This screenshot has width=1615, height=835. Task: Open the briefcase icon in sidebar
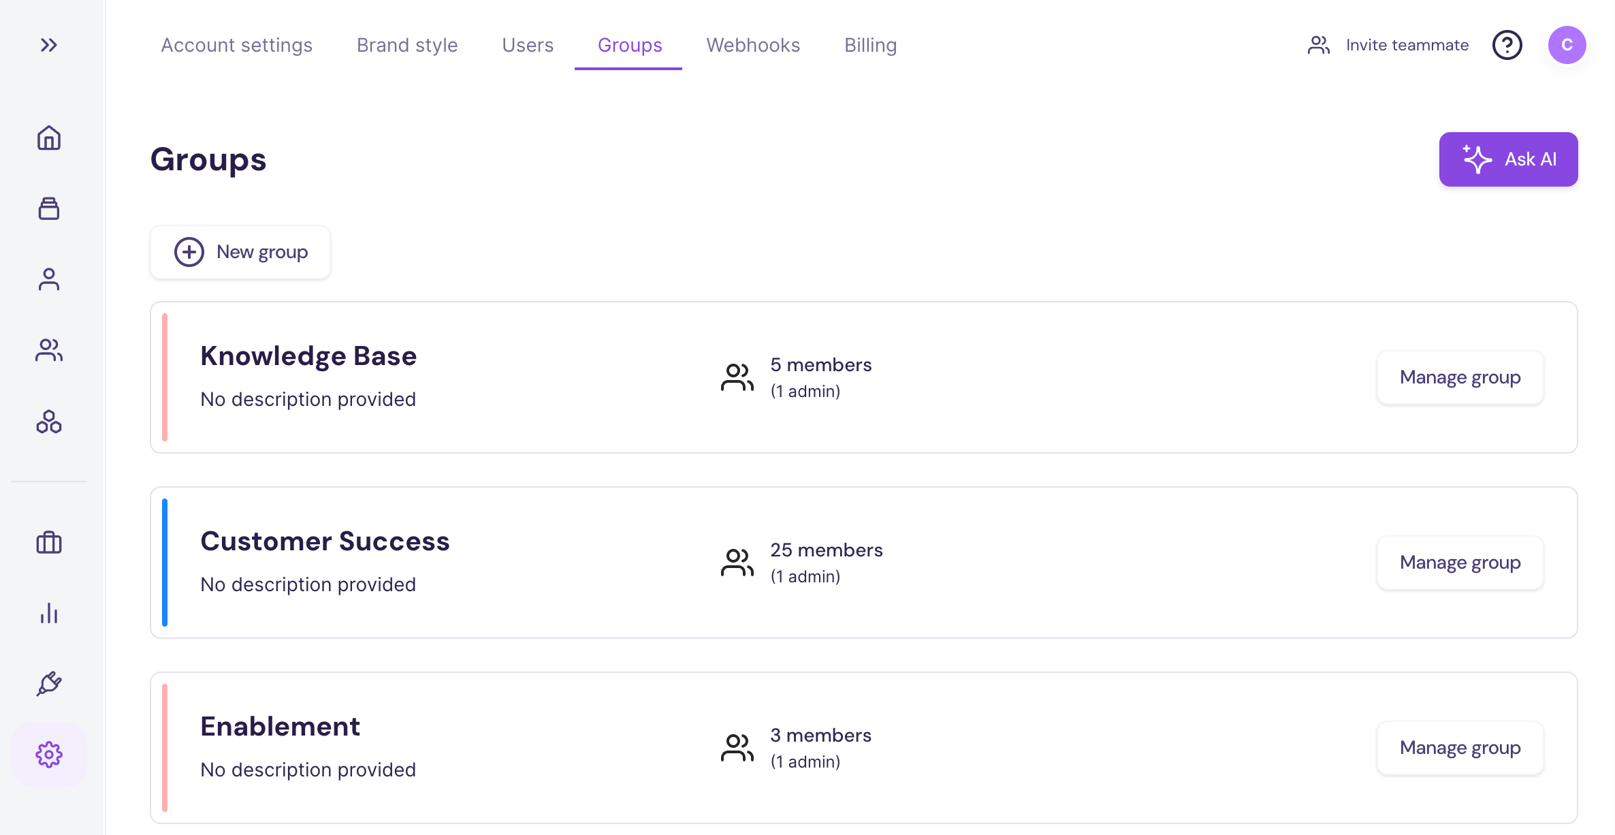(48, 543)
